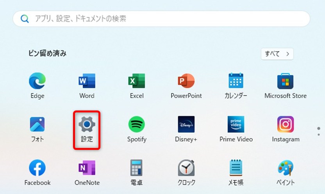Open the Edge browser app
Viewport: 325px width, 194px height.
pyautogui.click(x=37, y=85)
